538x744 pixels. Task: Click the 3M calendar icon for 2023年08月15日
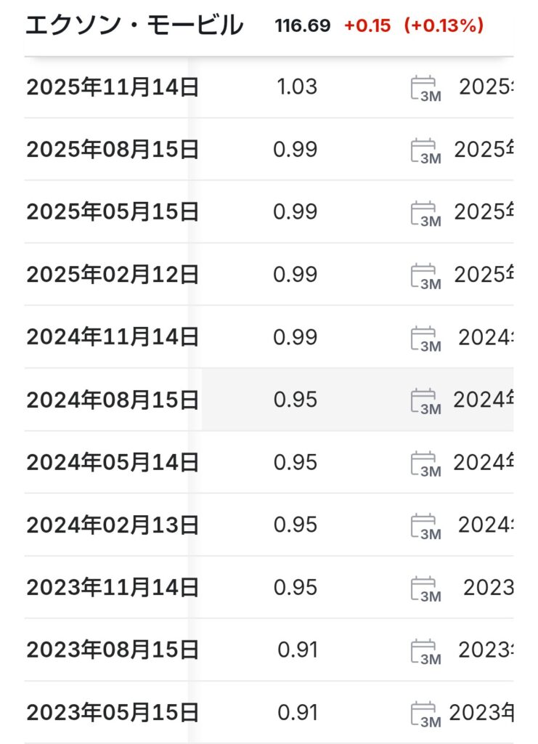425,652
